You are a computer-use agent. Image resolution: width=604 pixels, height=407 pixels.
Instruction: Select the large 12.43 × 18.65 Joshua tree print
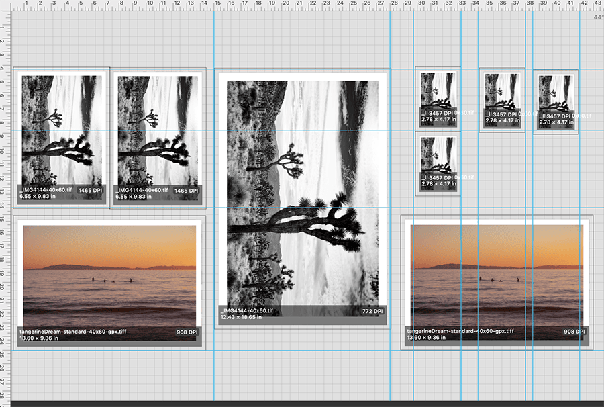pyautogui.click(x=303, y=199)
